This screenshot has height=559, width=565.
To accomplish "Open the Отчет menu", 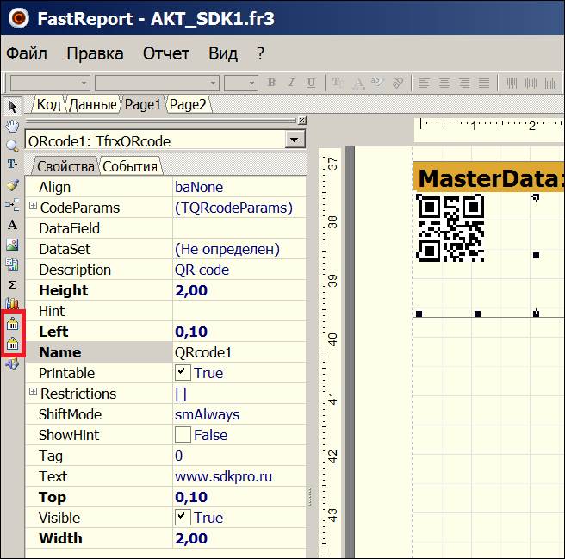I will point(165,53).
